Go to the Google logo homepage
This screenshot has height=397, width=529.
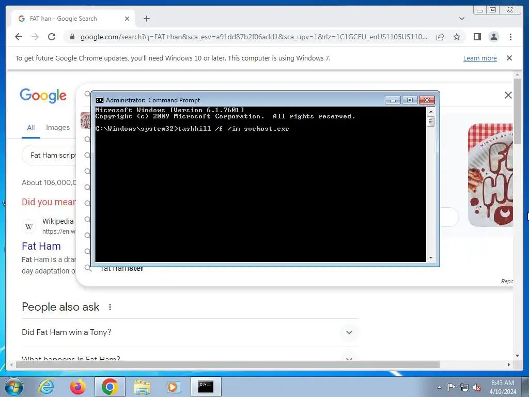click(43, 96)
